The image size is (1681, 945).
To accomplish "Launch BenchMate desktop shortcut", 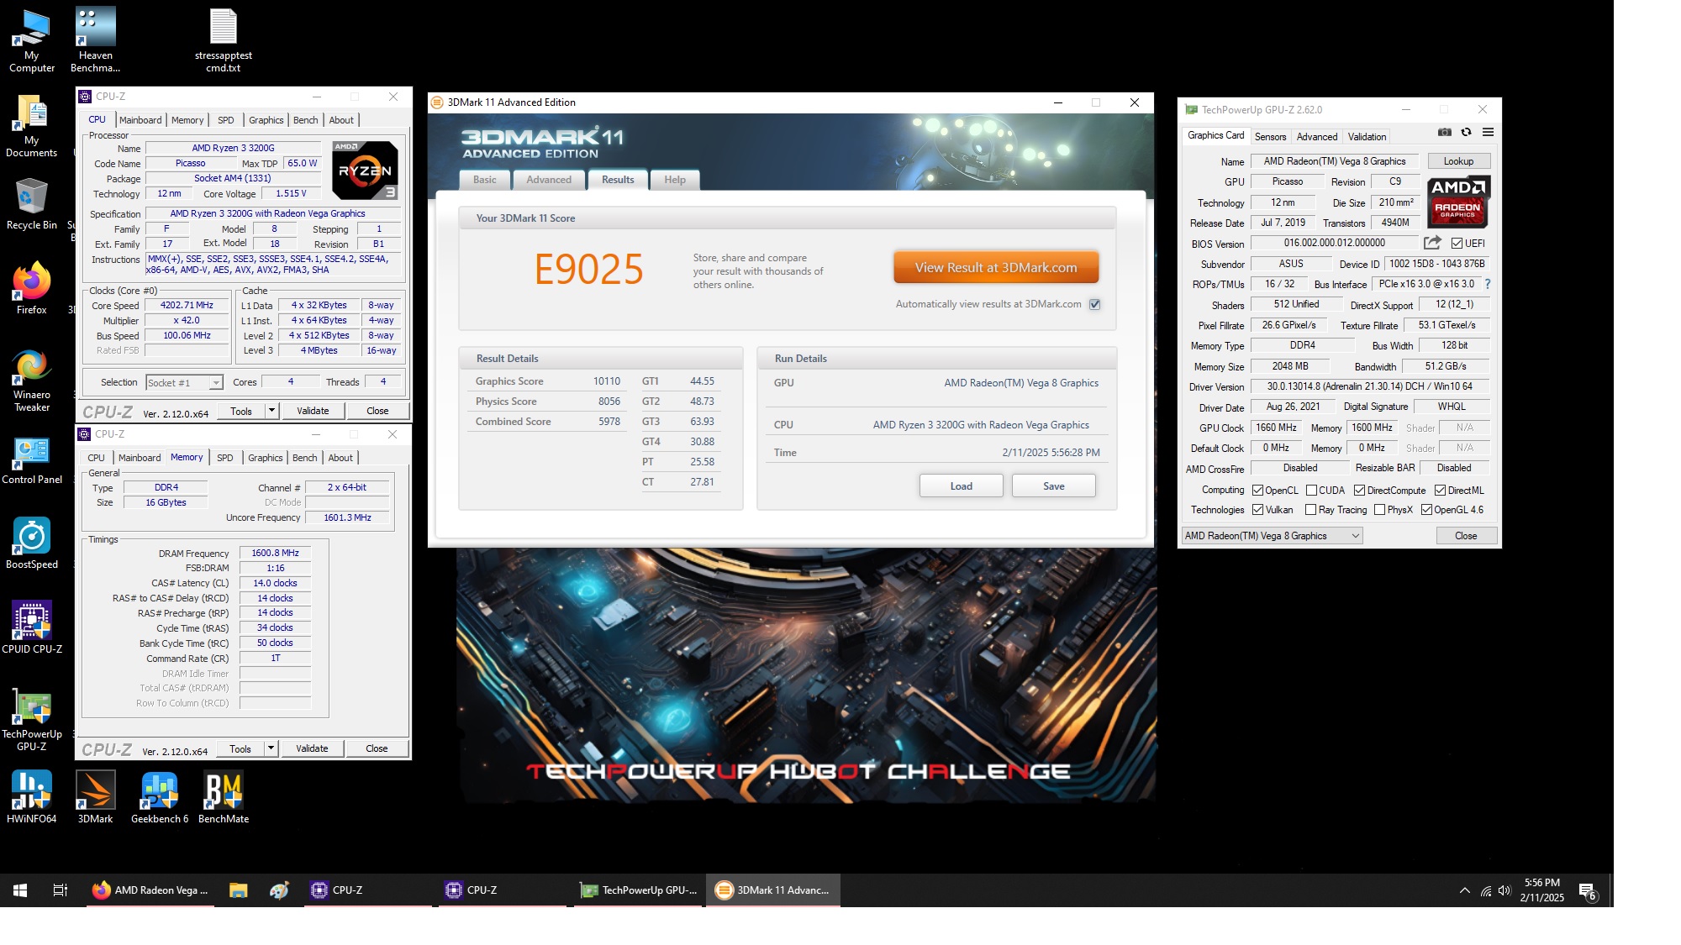I will coord(224,797).
